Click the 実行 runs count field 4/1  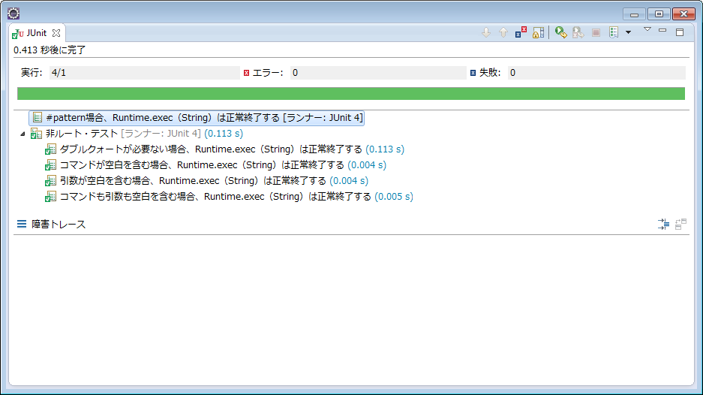point(144,73)
